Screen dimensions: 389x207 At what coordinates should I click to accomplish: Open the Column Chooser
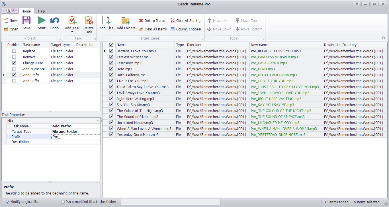tap(186, 29)
